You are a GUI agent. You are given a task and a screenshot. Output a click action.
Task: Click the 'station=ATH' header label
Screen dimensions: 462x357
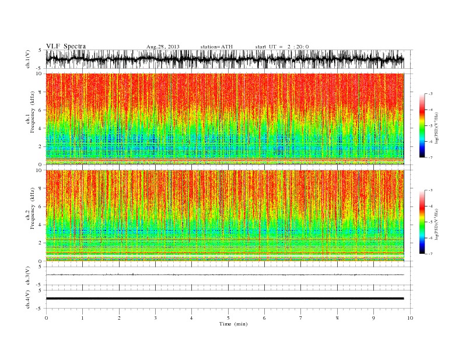[x=216, y=47]
